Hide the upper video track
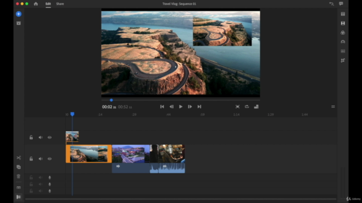362x203 pixels. click(50, 138)
